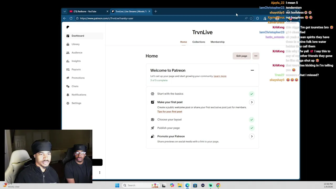336x189 pixels.
Task: Click the green check for Choose your layout
Action: pos(251,119)
